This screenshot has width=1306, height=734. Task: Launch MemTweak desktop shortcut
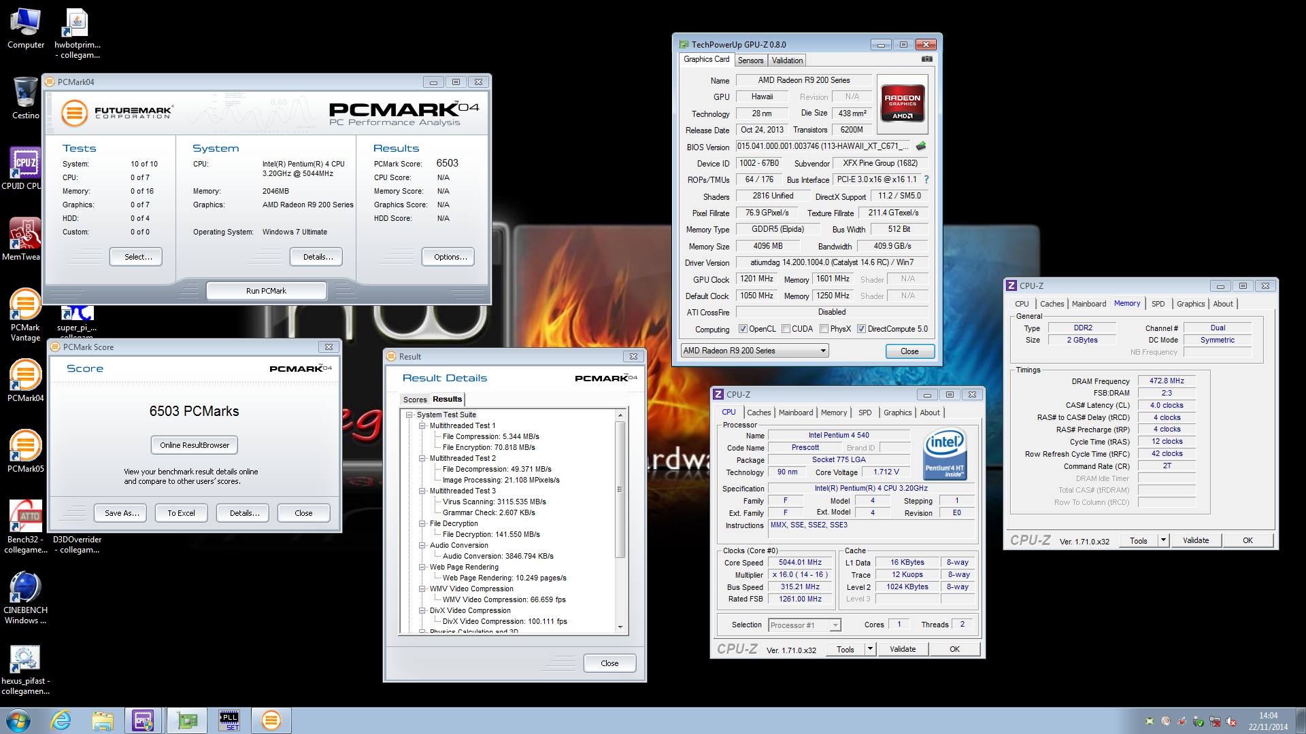(23, 239)
